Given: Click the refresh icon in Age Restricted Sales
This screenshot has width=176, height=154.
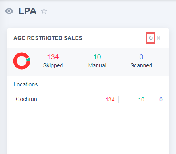Looking at the screenshot, I should (x=151, y=38).
